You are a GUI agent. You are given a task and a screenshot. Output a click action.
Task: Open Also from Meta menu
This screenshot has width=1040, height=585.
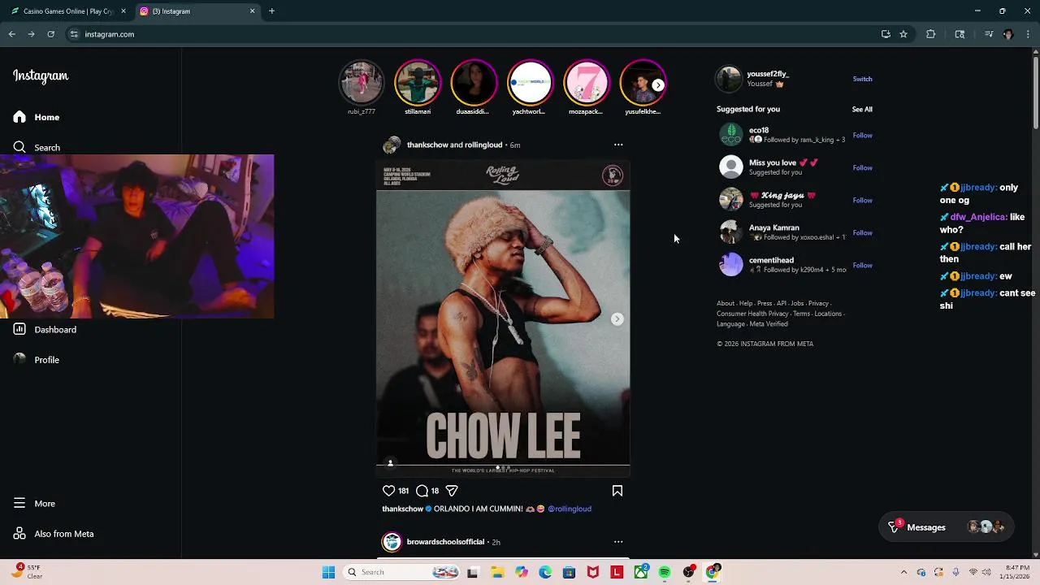click(x=53, y=533)
